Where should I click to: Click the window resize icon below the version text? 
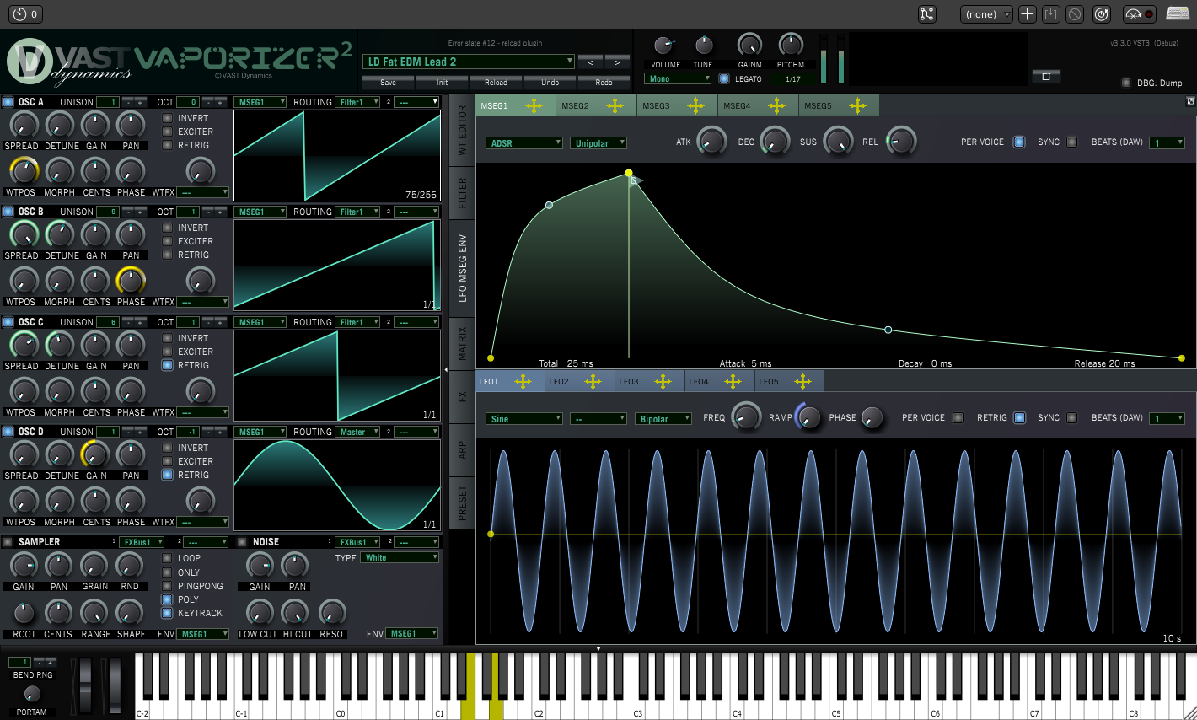point(1046,76)
